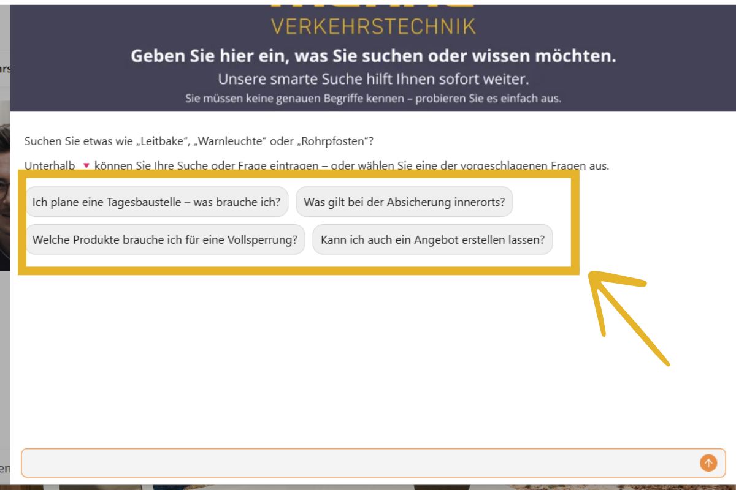736x490 pixels.
Task: Focus the search input field at bottom
Action: click(x=356, y=463)
